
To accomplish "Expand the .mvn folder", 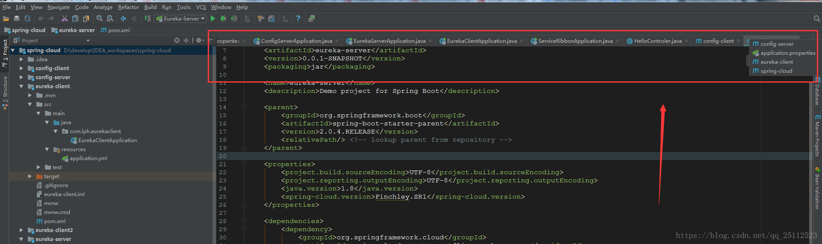I will 30,95.
